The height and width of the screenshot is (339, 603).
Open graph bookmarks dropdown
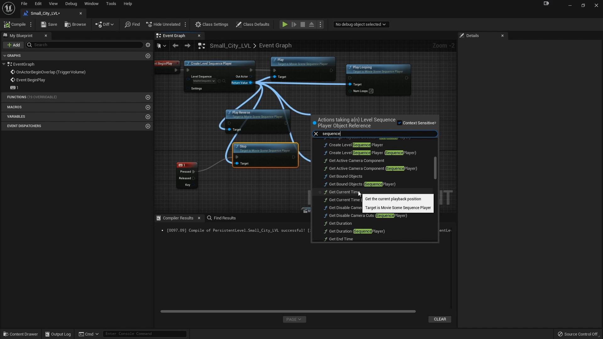(x=161, y=46)
